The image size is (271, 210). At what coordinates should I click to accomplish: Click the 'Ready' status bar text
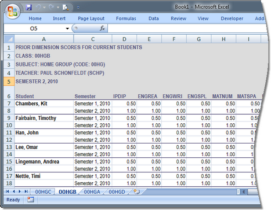[13, 200]
